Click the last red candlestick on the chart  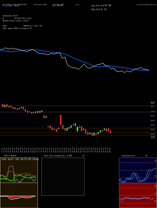[x=111, y=132]
